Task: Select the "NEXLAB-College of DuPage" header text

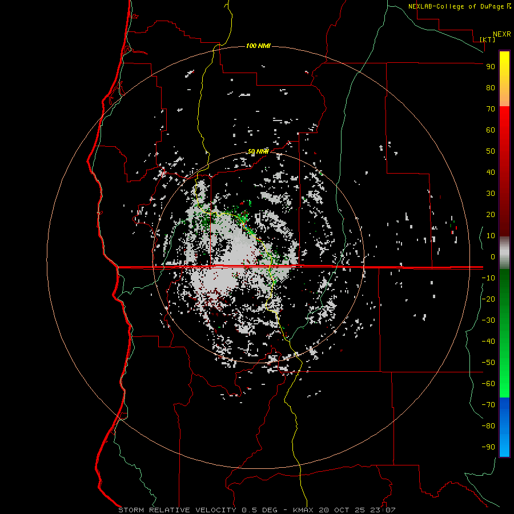Action: click(x=457, y=6)
